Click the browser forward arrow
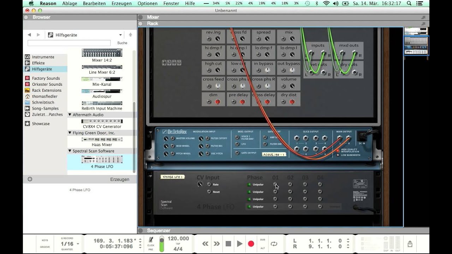Image resolution: width=452 pixels, height=254 pixels. (x=38, y=35)
